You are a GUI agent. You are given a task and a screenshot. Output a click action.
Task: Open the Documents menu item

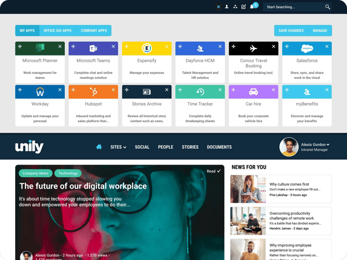(219, 147)
